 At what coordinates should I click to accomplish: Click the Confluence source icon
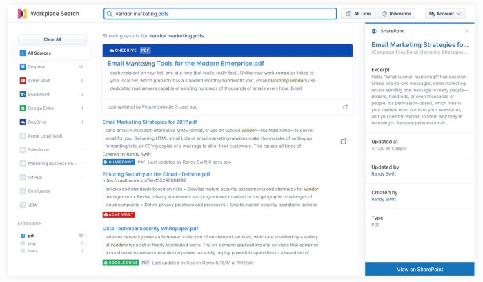(23, 191)
